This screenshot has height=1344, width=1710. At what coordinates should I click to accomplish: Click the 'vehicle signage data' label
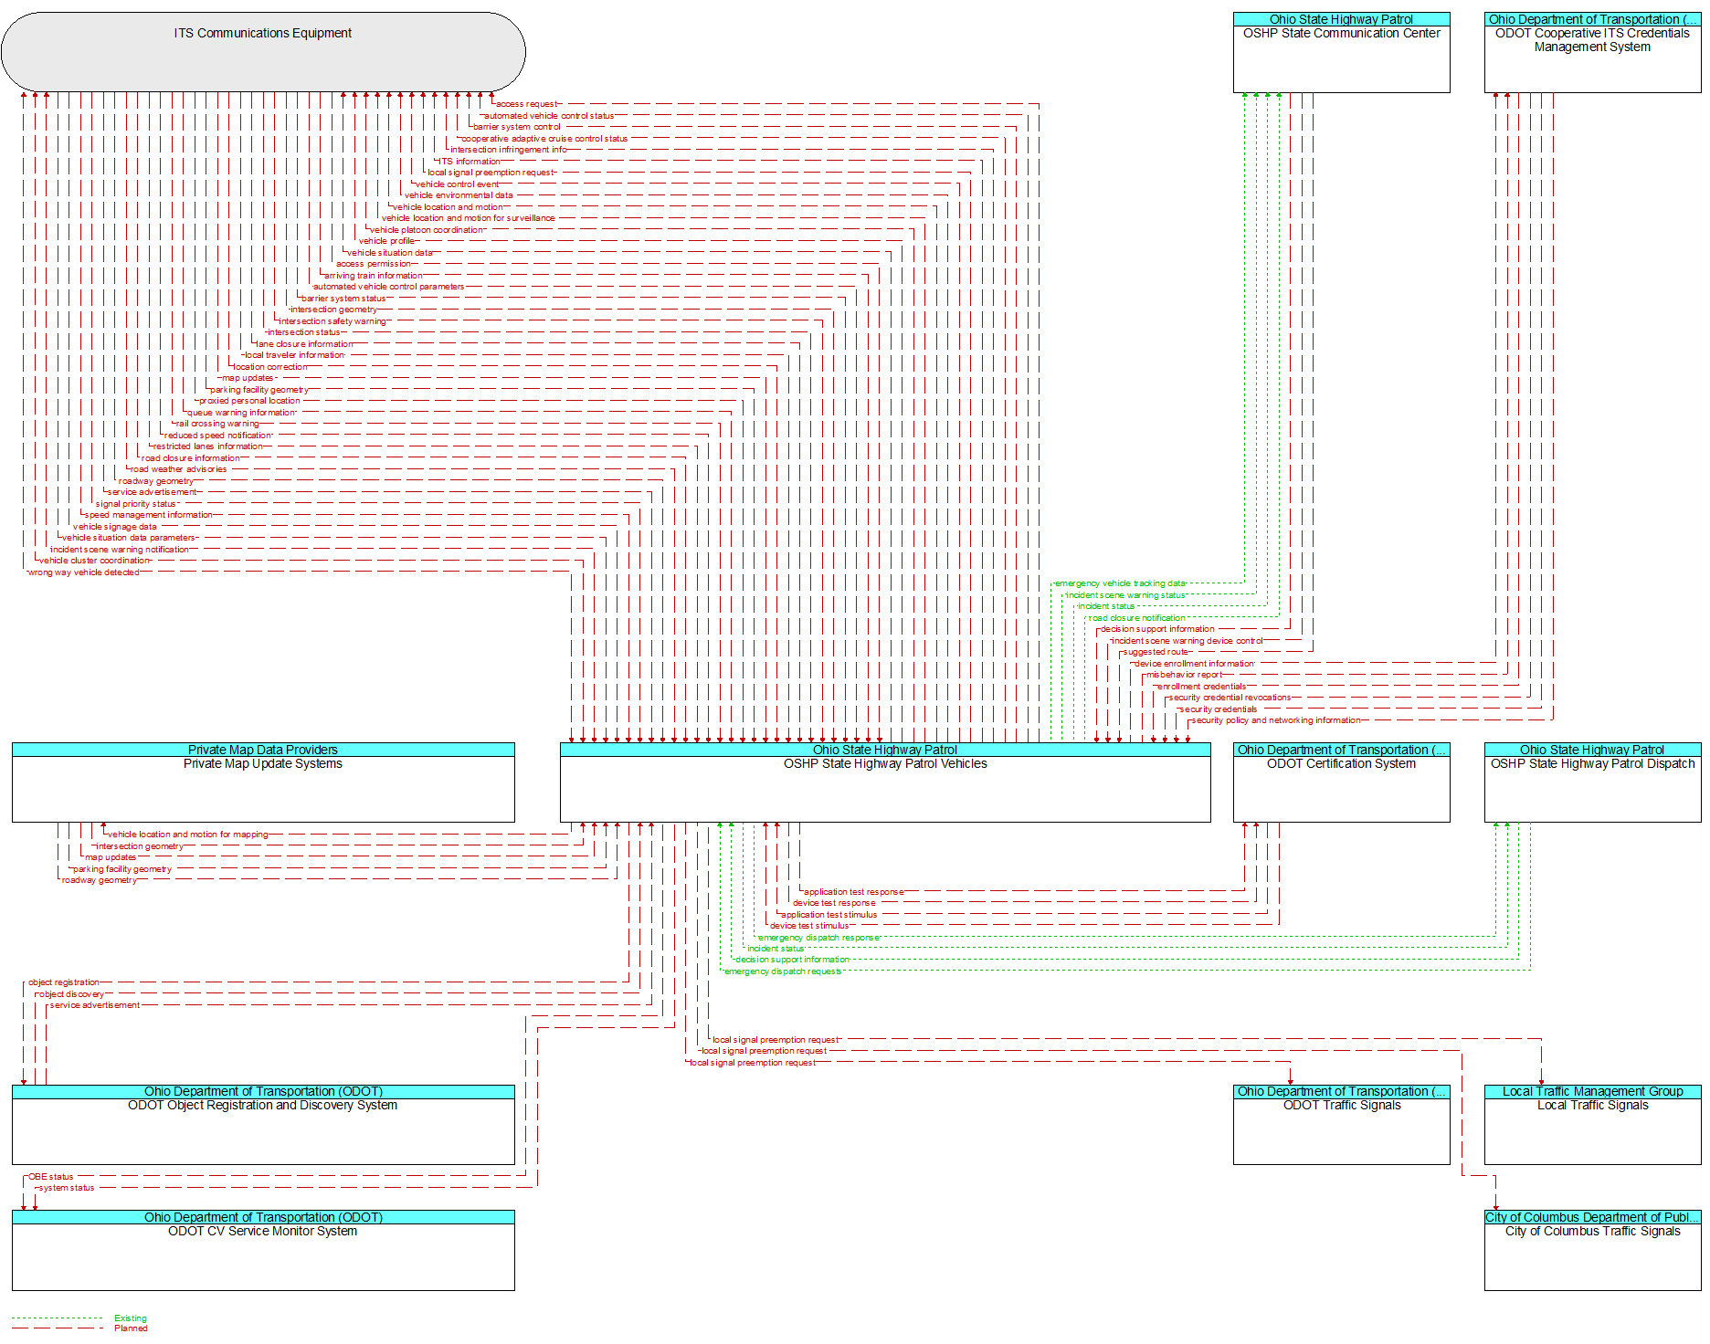(114, 527)
